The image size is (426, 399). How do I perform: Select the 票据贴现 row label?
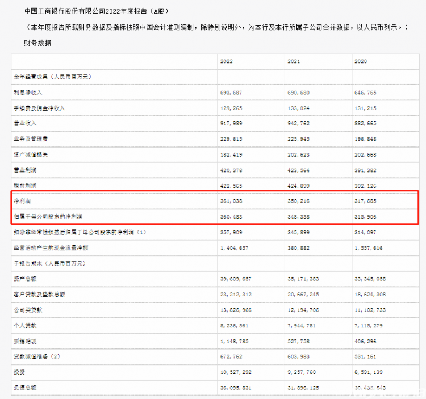pyautogui.click(x=25, y=341)
